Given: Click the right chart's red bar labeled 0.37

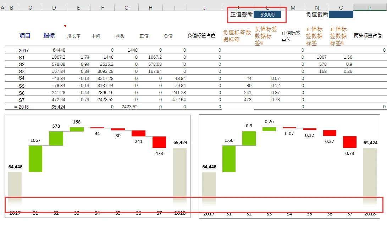Looking at the screenshot, I should pyautogui.click(x=330, y=133).
